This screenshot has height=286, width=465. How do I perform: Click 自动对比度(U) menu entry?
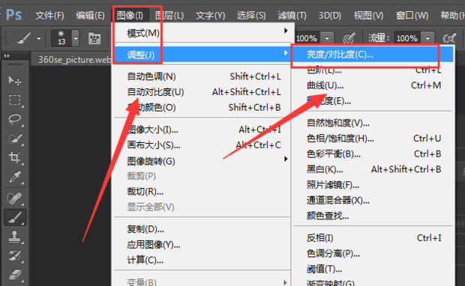[202, 92]
